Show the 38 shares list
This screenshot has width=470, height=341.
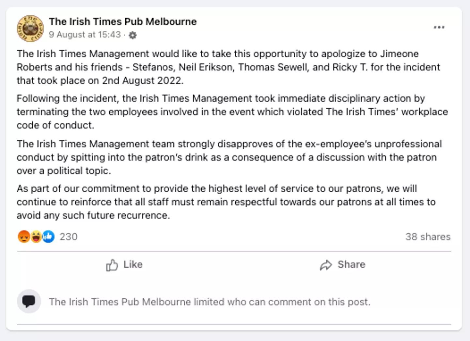[428, 237]
